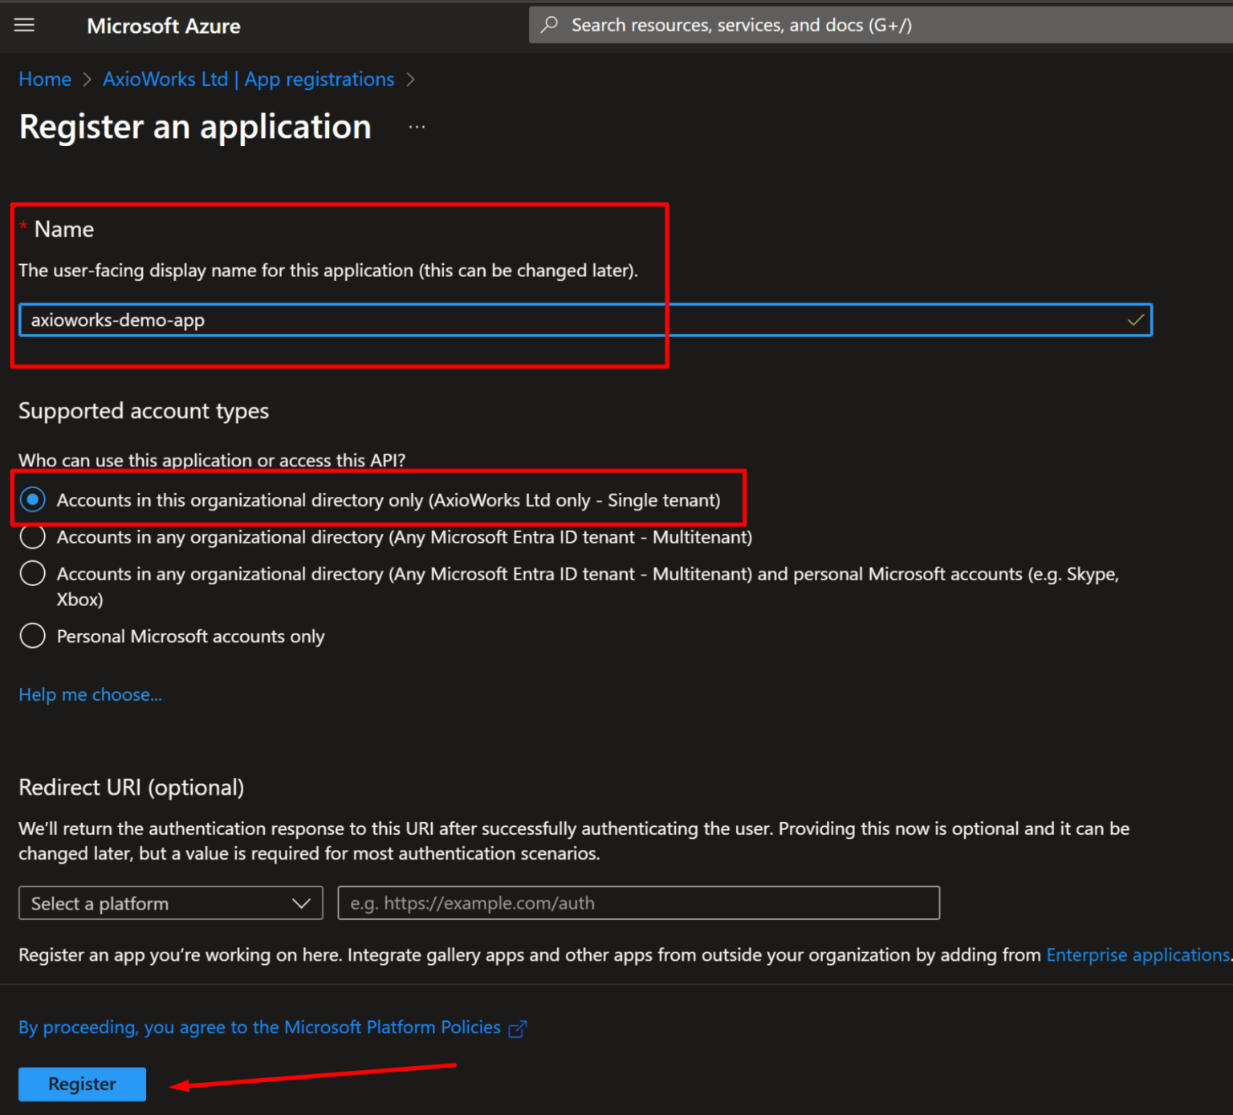
Task: Expand chevron after App registrations breadcrumb
Action: (x=411, y=79)
